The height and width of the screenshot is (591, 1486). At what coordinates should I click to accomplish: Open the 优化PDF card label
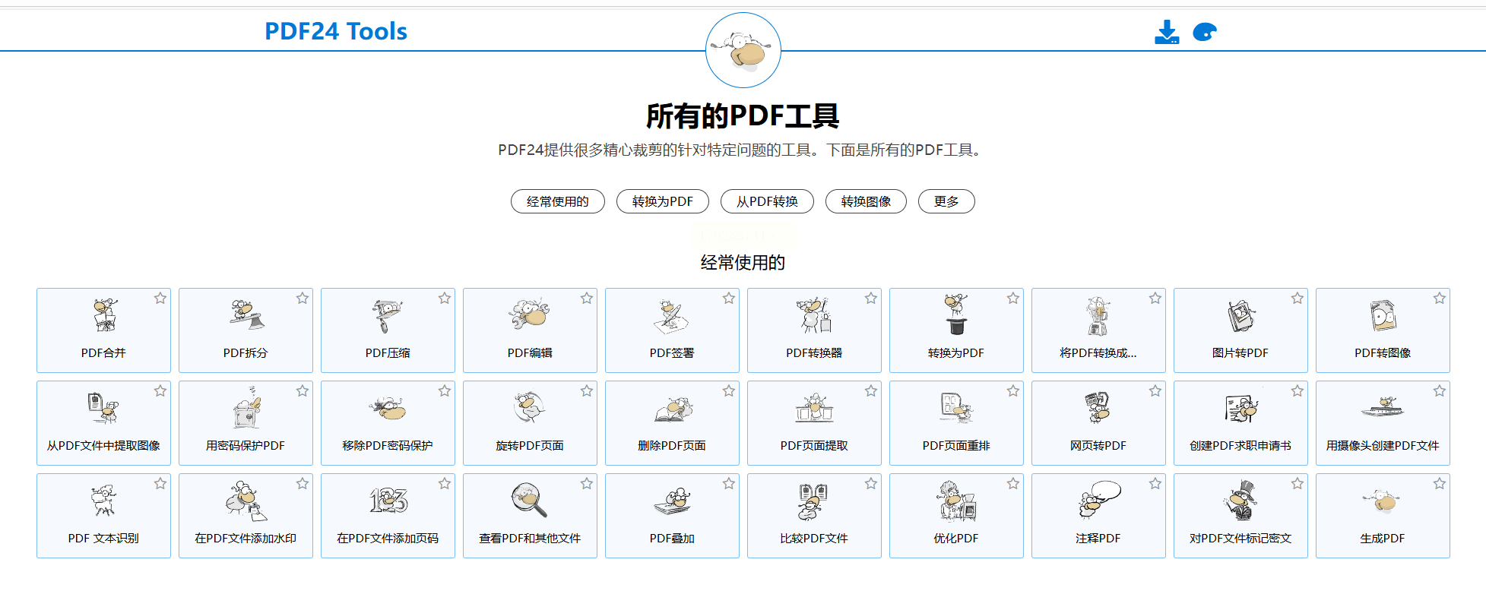tap(956, 539)
